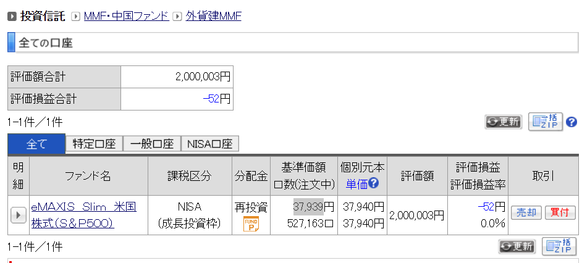The height and width of the screenshot is (263, 582).
Task: Click the arrow icon before 外貨建MMF
Action: pos(177,17)
